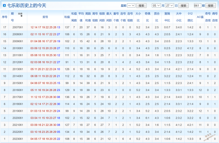Expand the month dropdown showing 05
The height and width of the screenshot is (143, 219).
pos(156,5)
